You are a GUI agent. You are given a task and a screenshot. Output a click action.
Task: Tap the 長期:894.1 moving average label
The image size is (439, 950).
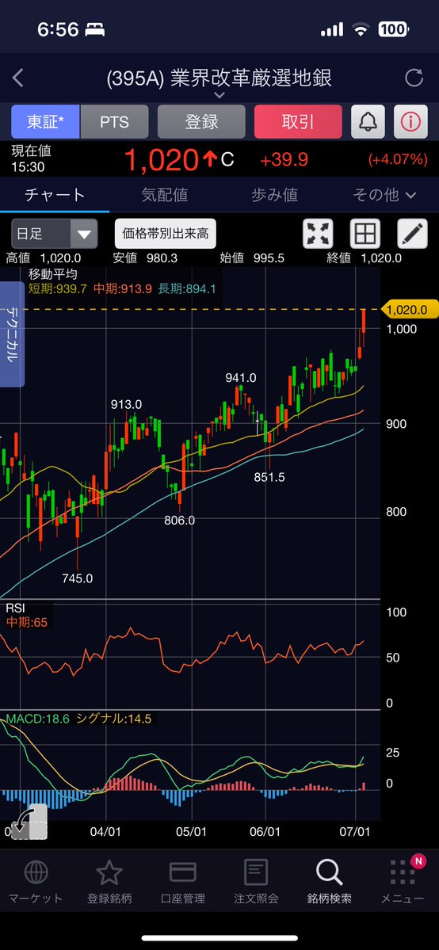[187, 288]
